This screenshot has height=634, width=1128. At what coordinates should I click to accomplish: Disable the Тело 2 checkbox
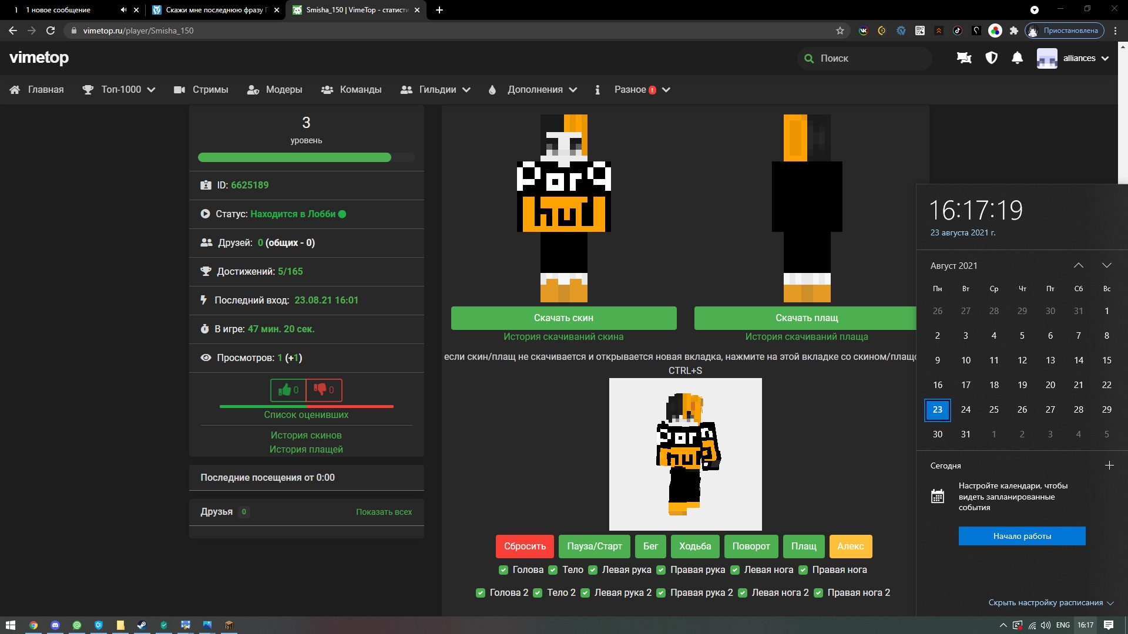(538, 593)
